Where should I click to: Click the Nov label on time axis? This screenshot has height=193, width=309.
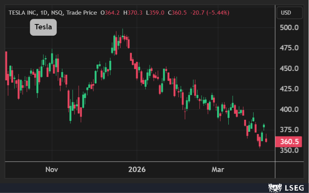(x=52, y=170)
